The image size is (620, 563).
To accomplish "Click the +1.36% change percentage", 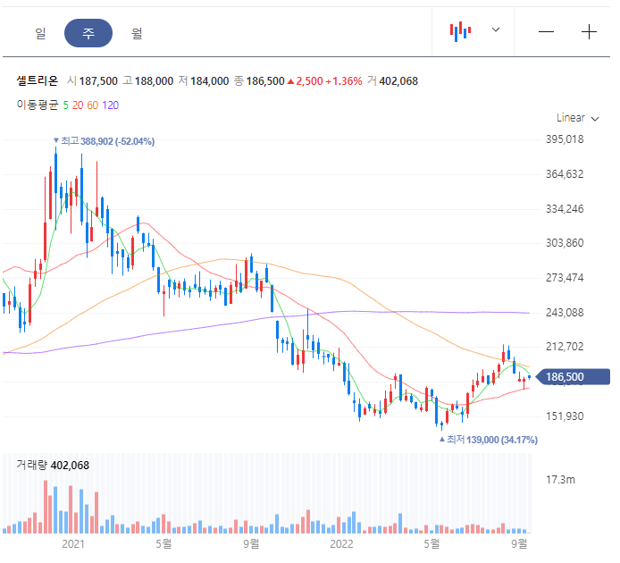I will pos(344,81).
